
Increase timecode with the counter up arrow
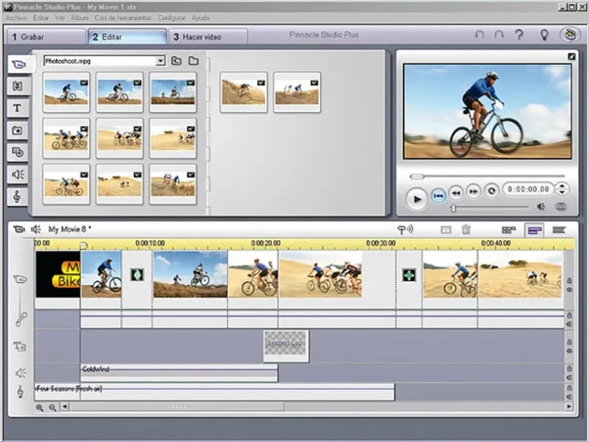560,186
